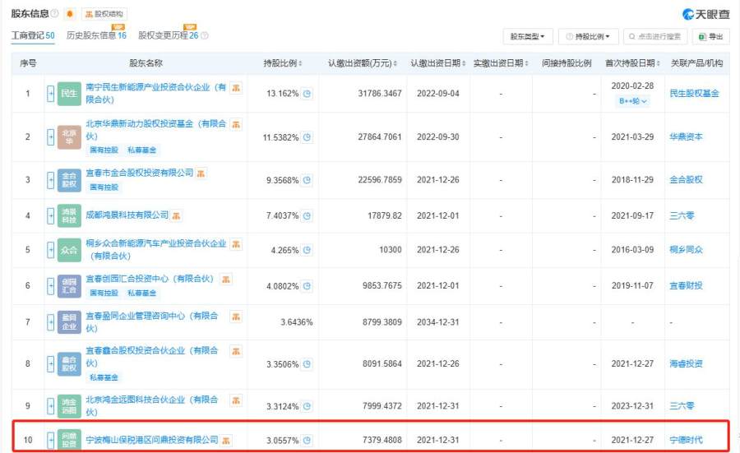Screen dimensions: 740x453
Task: Expand row 1 plus toggle for 南宁民生
Action: pyautogui.click(x=50, y=94)
